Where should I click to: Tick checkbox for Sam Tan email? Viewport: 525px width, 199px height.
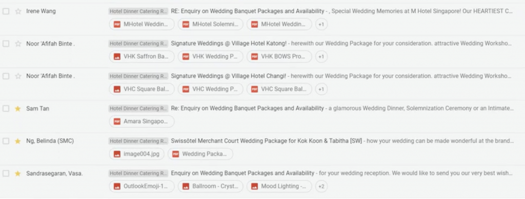(x=6, y=109)
